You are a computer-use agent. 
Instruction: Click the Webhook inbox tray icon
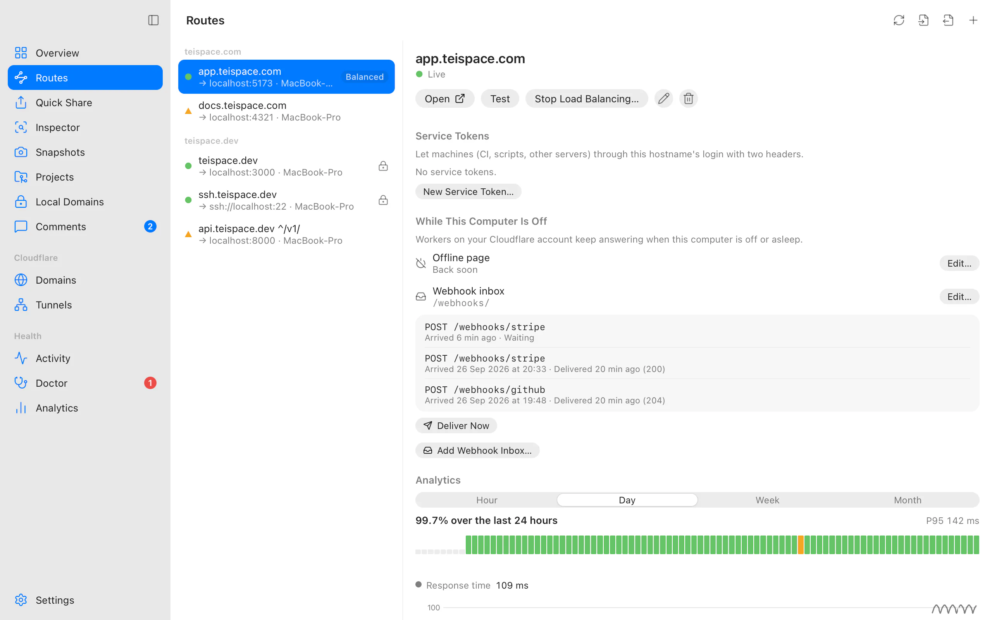[x=421, y=296]
